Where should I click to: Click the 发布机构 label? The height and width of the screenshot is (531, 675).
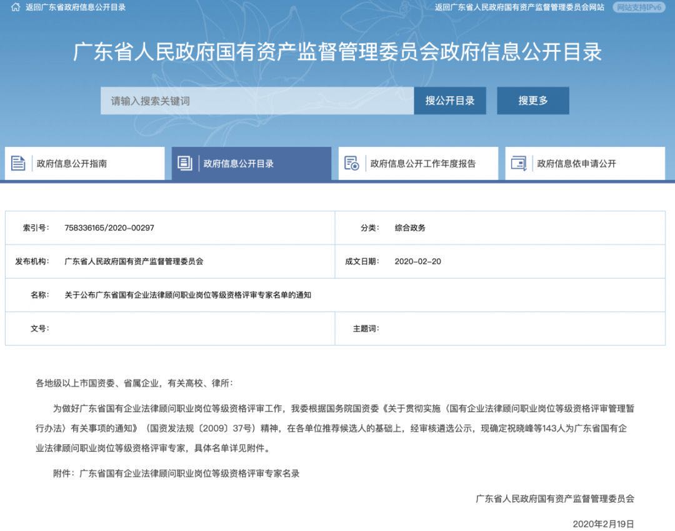(32, 261)
